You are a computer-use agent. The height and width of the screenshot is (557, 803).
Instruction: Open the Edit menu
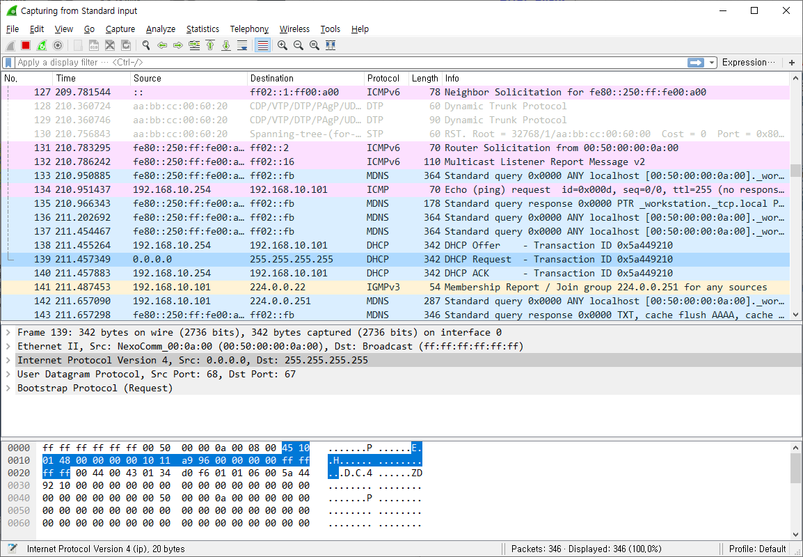pyautogui.click(x=37, y=29)
